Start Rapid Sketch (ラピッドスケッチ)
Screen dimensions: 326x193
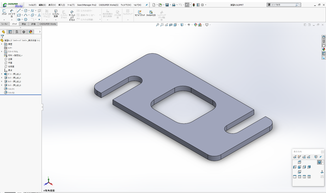(140, 13)
